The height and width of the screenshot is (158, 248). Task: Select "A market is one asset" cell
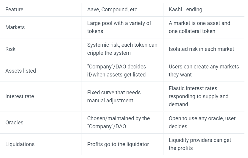point(199,27)
